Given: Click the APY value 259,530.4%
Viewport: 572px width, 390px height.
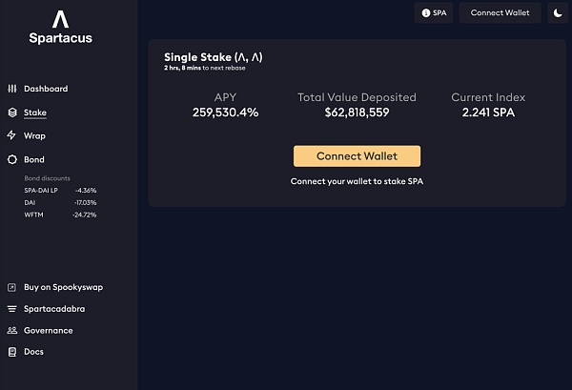Looking at the screenshot, I should coord(225,113).
